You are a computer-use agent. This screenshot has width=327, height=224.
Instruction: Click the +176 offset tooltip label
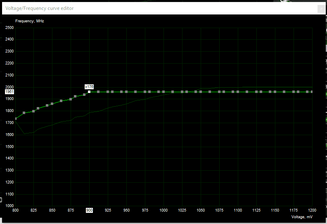[89, 87]
